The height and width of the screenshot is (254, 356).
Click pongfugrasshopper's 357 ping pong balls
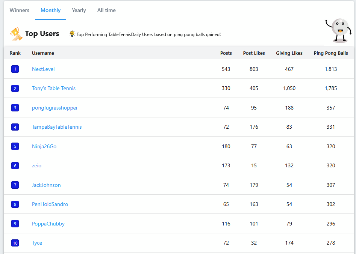331,108
